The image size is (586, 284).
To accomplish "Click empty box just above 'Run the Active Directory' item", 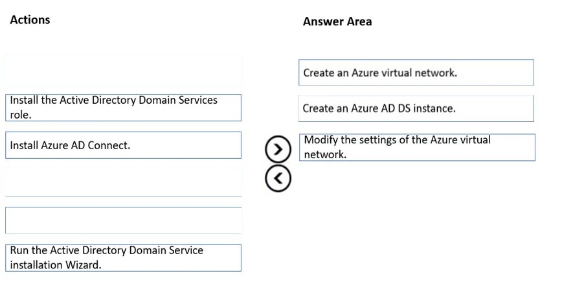I will click(123, 220).
